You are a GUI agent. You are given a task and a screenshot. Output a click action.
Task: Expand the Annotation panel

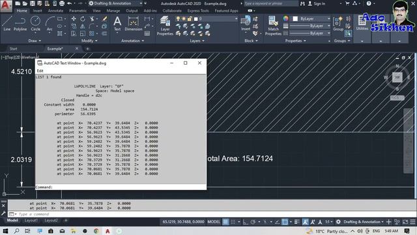click(x=132, y=40)
